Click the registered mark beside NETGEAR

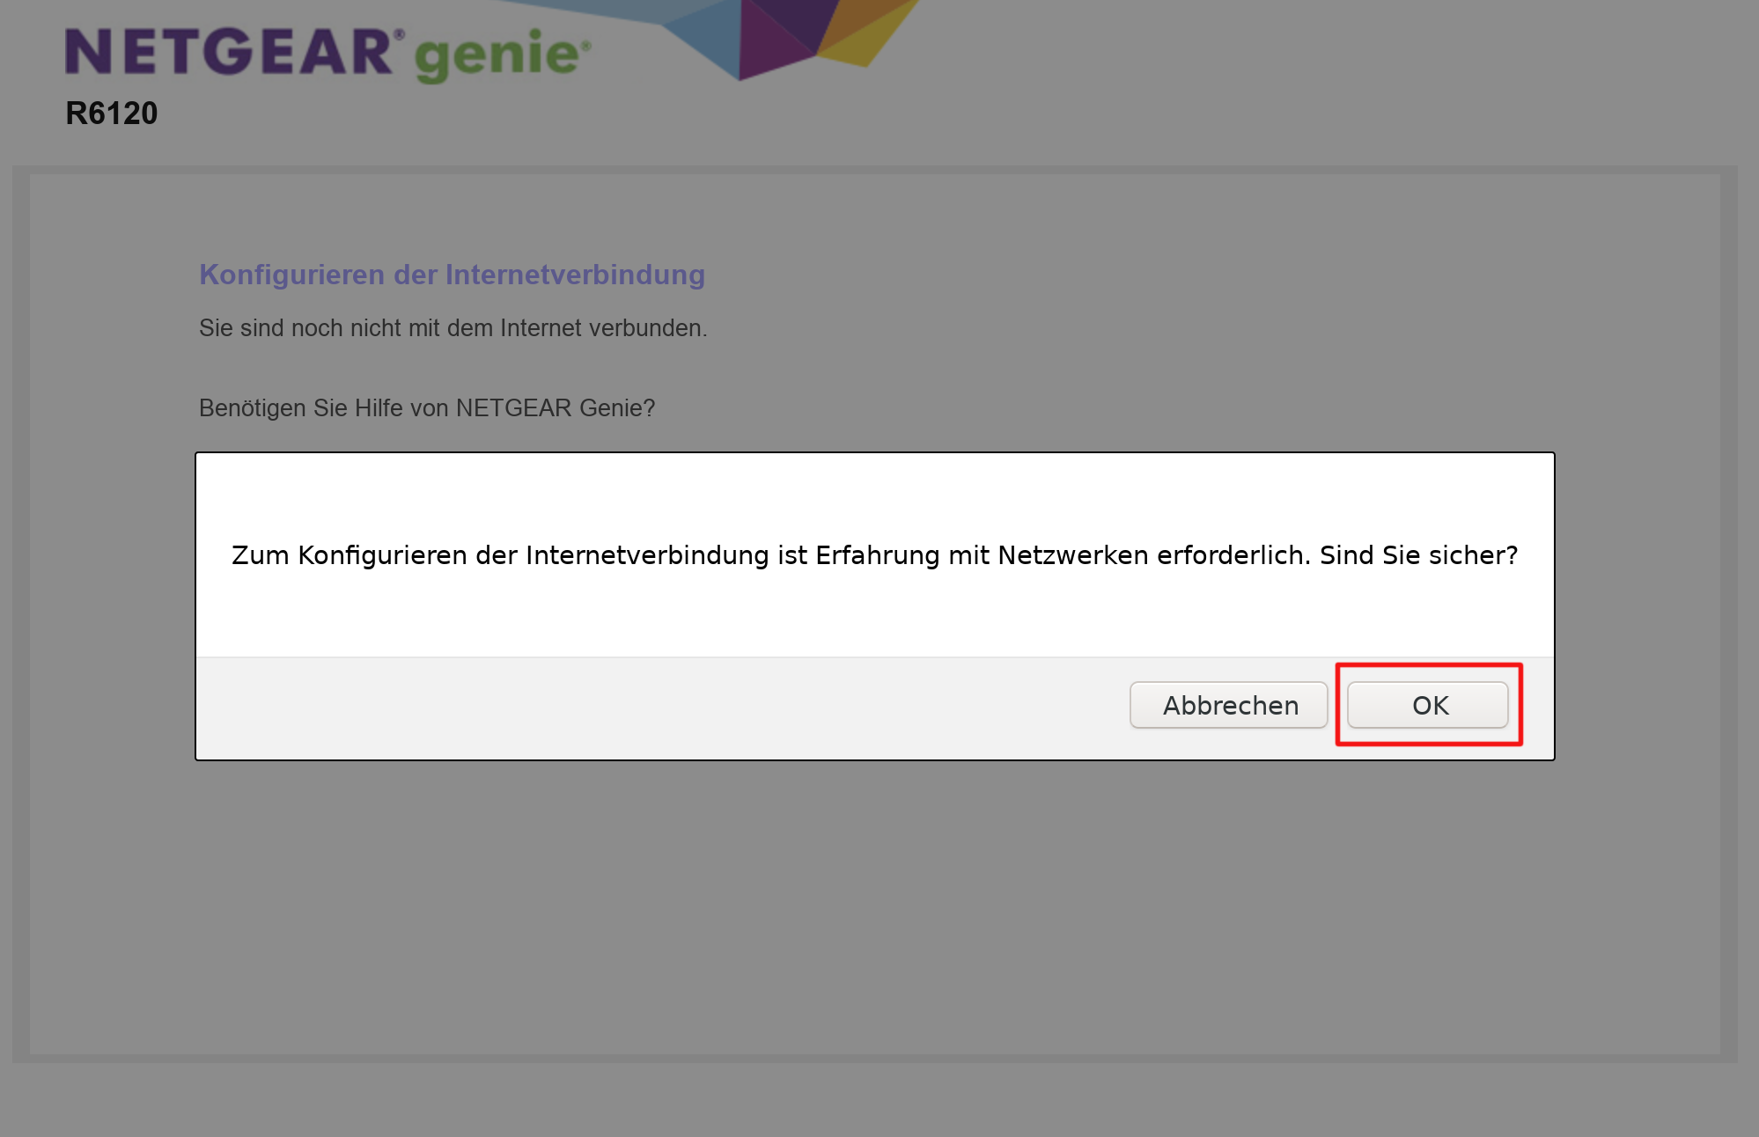[399, 34]
